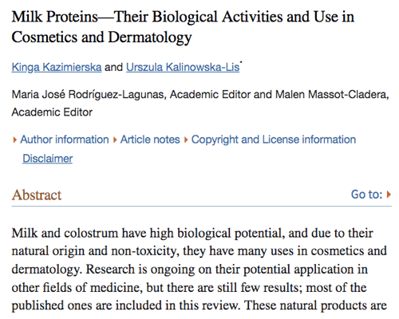The width and height of the screenshot is (399, 319).
Task: Expand the Author information section
Action: (x=65, y=140)
